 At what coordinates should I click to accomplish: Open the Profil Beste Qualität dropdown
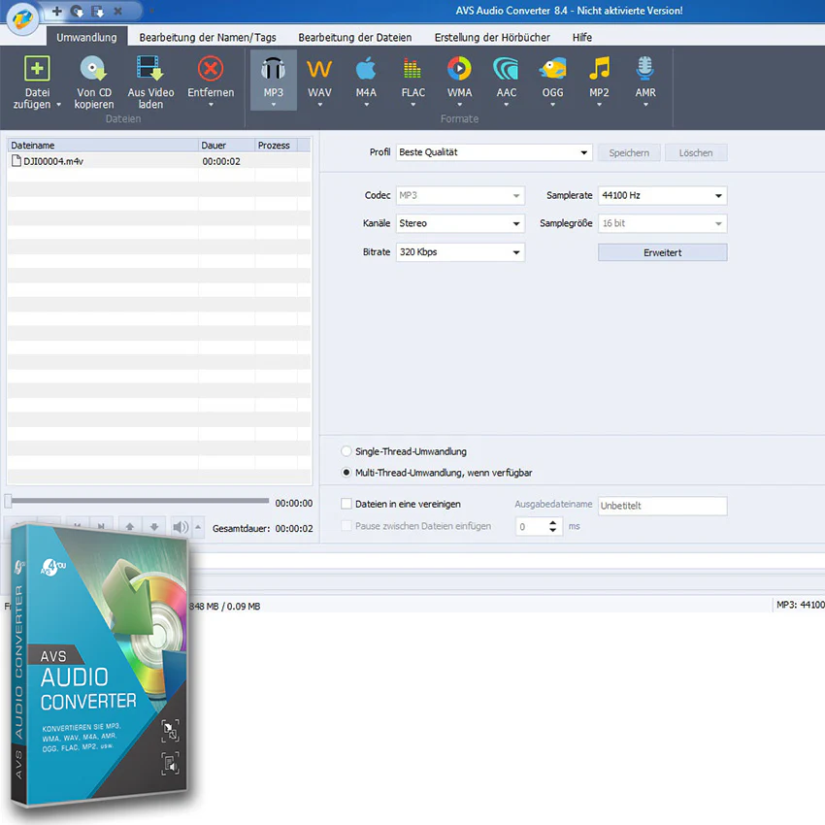point(494,152)
